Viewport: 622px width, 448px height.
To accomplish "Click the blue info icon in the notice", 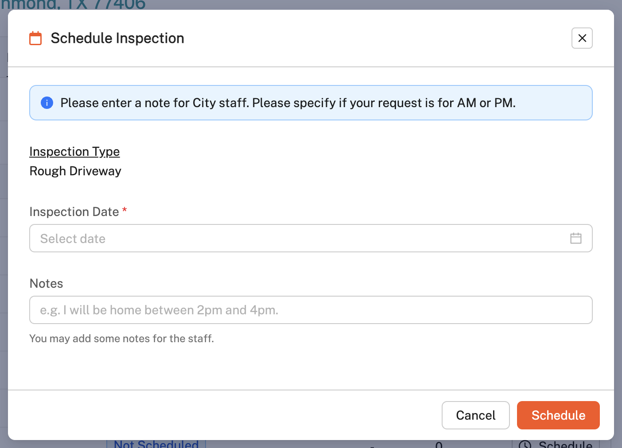I will [x=47, y=103].
